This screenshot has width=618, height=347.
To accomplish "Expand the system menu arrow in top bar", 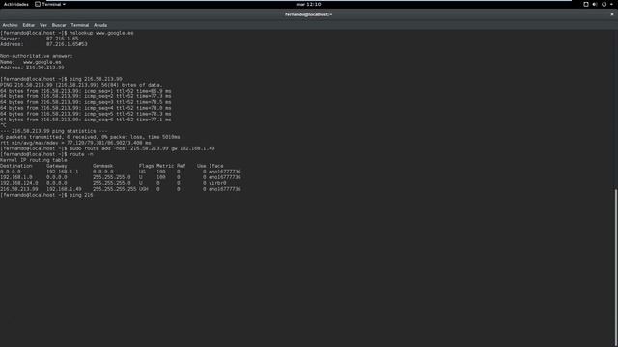I will pyautogui.click(x=611, y=4).
